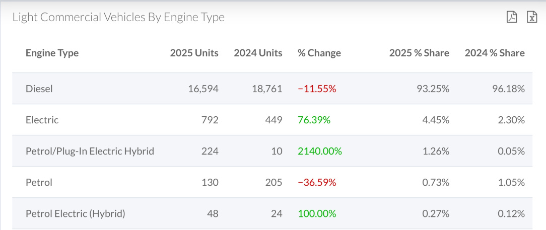Click the 2140.00% change value

(x=320, y=151)
